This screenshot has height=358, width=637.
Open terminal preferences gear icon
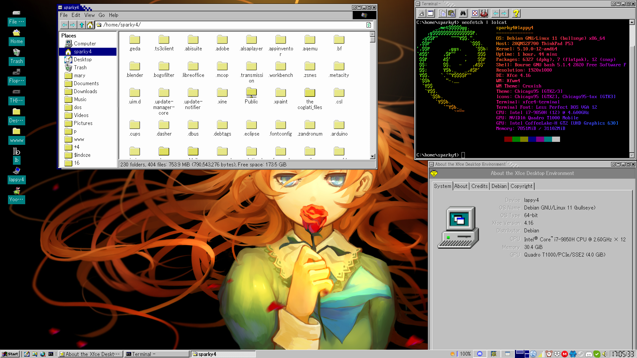click(484, 13)
